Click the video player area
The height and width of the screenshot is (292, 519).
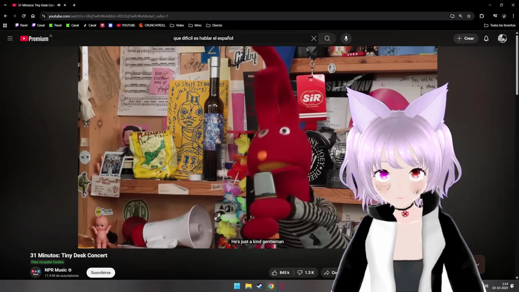click(x=257, y=147)
